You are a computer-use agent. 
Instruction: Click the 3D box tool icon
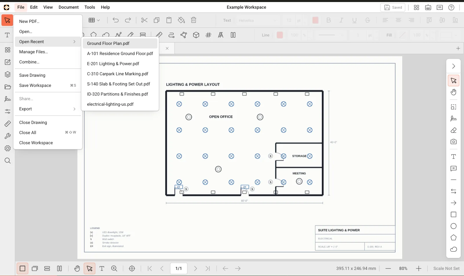tap(196, 35)
